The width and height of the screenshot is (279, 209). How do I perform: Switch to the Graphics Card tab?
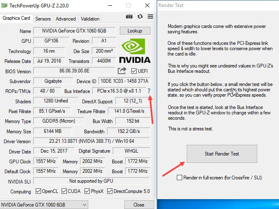16,18
